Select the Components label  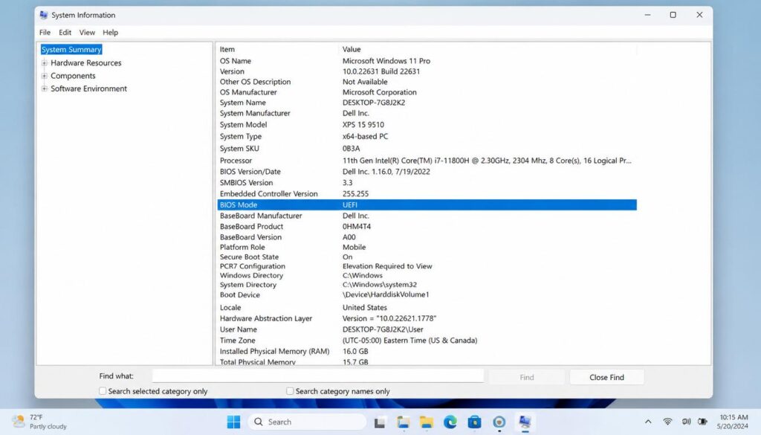click(73, 76)
